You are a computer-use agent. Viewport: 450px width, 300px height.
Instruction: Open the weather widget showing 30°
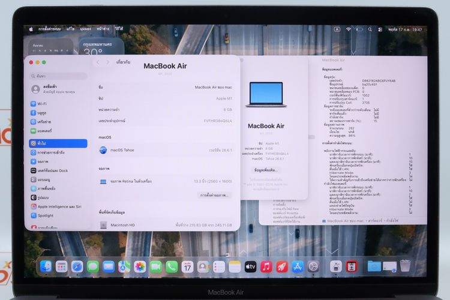tap(101, 47)
